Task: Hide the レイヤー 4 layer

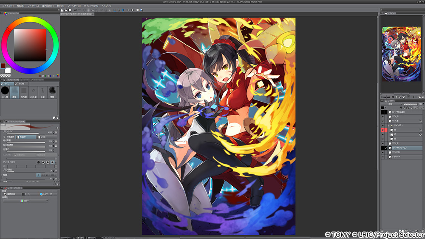Action: pyautogui.click(x=383, y=157)
